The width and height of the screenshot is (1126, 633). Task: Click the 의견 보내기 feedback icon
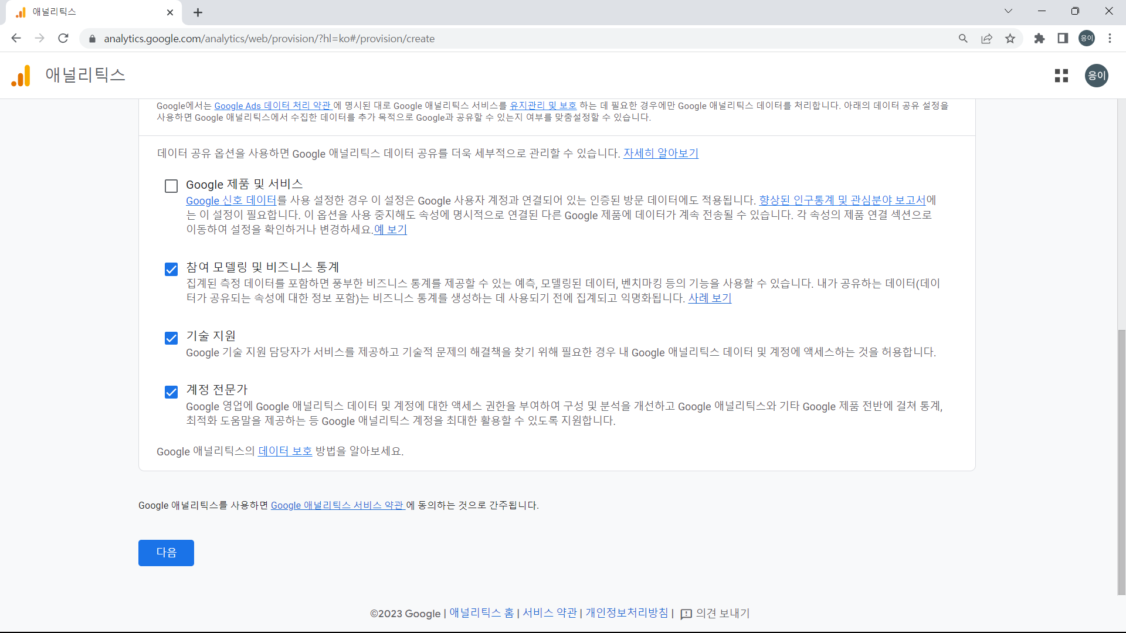pyautogui.click(x=686, y=614)
